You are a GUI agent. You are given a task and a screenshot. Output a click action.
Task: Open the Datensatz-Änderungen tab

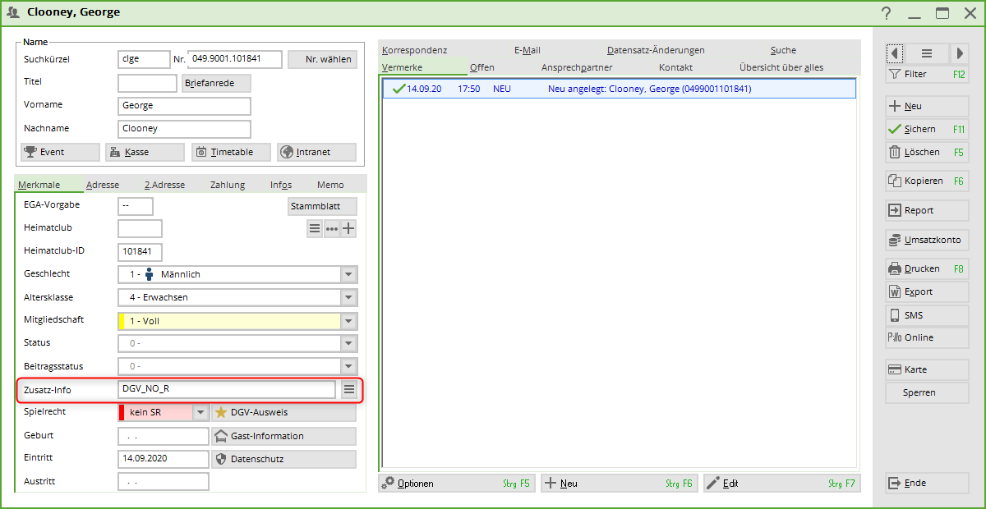pyautogui.click(x=656, y=50)
